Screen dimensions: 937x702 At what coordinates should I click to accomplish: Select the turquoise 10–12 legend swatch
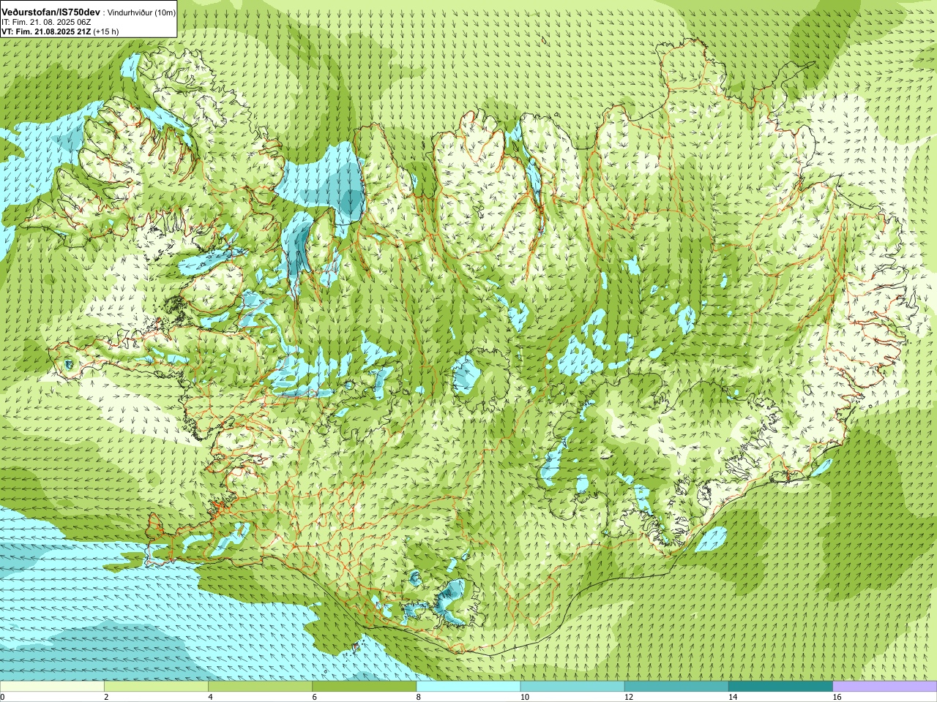click(572, 687)
